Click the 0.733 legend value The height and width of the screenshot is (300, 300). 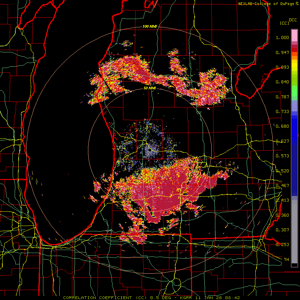282,112
